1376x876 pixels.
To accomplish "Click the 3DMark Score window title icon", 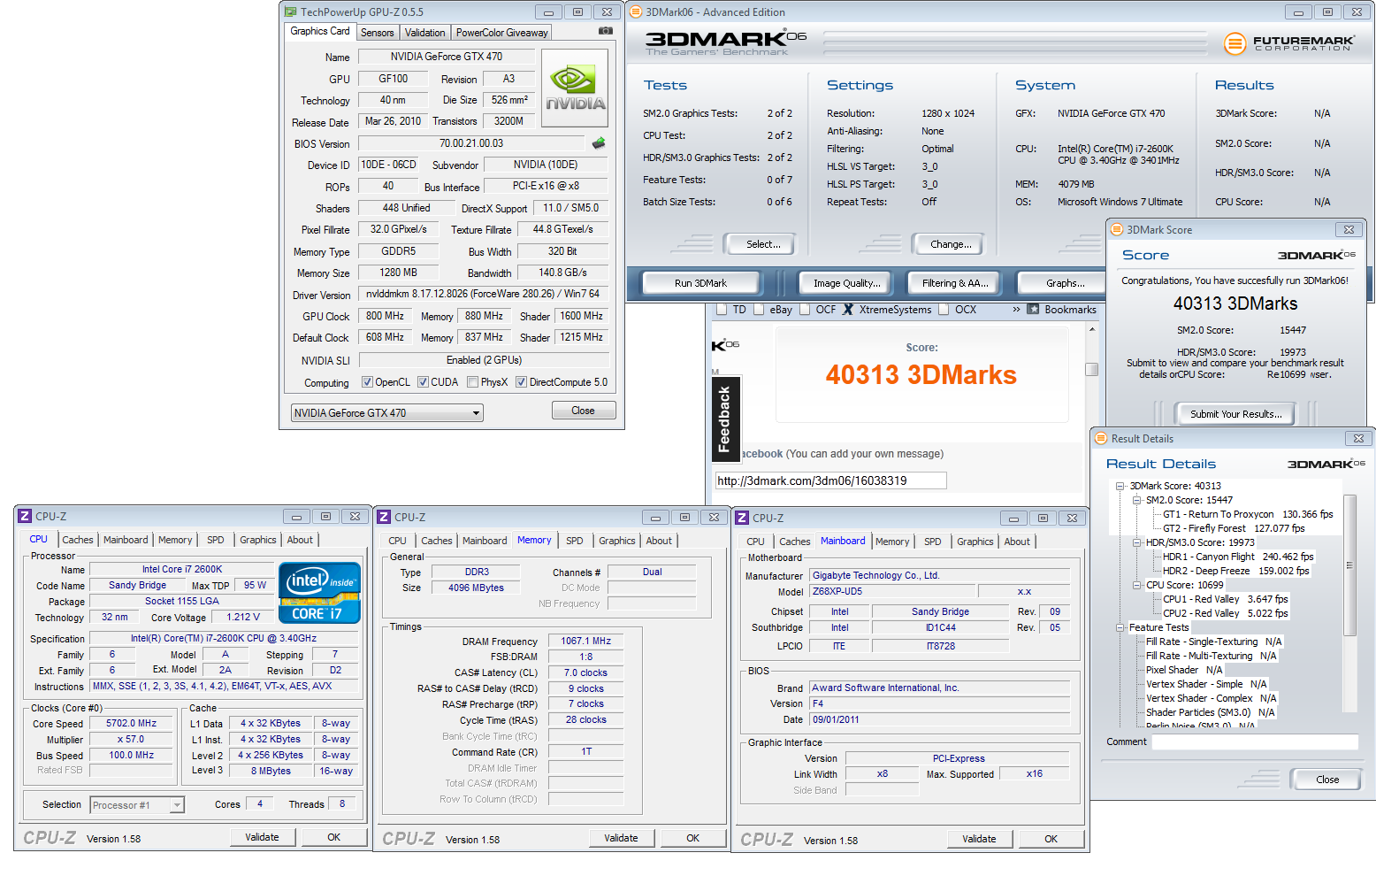I will click(x=1117, y=229).
